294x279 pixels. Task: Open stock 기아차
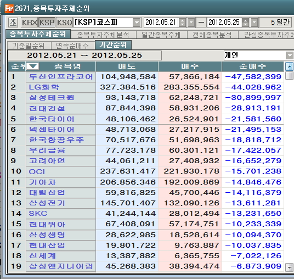point(61,182)
